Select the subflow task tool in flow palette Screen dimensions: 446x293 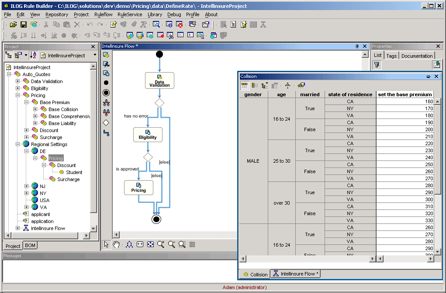point(106,73)
